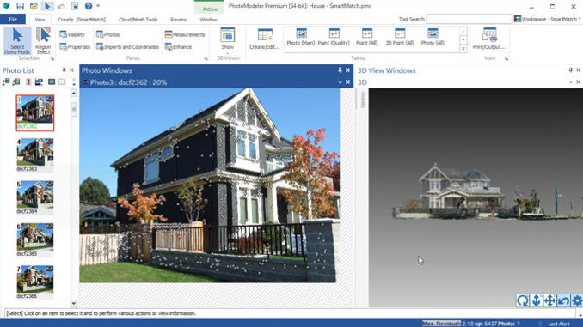Image resolution: width=583 pixels, height=327 pixels.
Task: Open the Show 3D Viewer button
Action: pos(228,39)
